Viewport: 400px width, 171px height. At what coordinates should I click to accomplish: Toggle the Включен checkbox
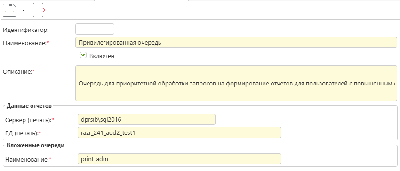(83, 55)
